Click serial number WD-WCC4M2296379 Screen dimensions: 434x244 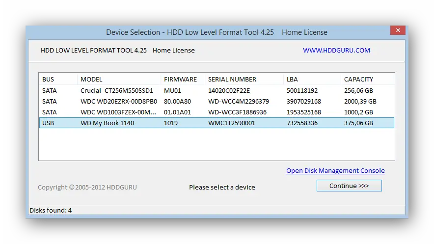239,101
